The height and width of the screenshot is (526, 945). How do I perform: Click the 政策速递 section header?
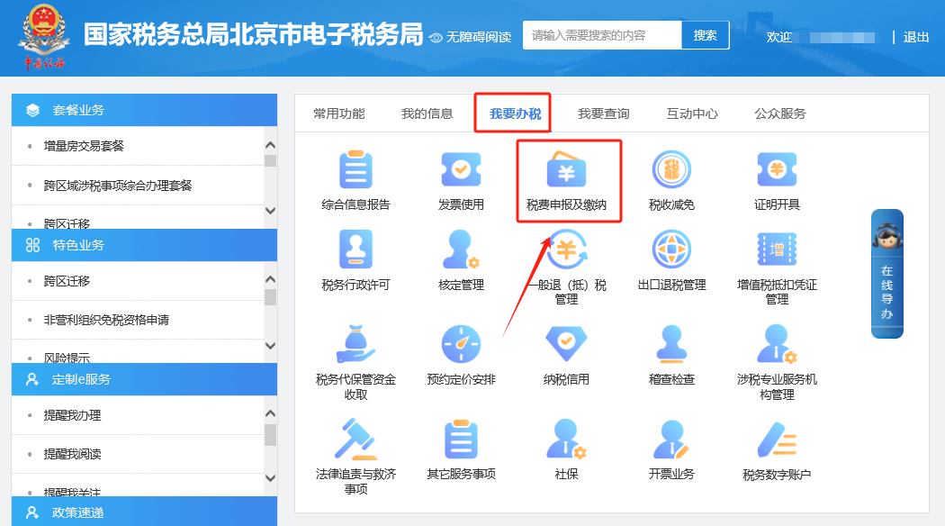coord(145,512)
